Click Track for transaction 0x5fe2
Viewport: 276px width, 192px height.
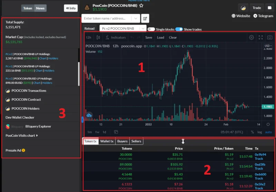coord(259,188)
